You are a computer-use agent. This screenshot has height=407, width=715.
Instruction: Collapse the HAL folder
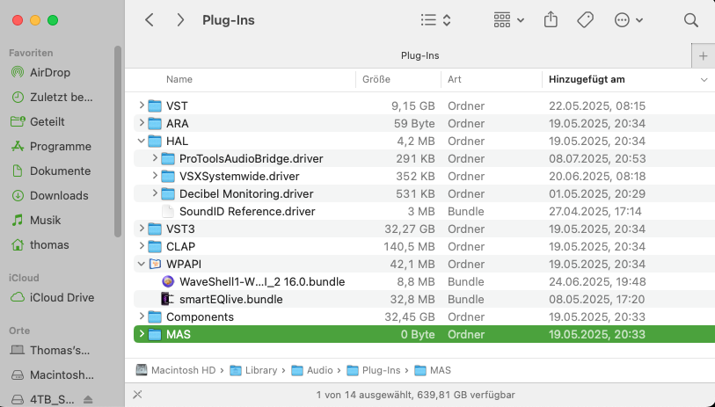[142, 141]
